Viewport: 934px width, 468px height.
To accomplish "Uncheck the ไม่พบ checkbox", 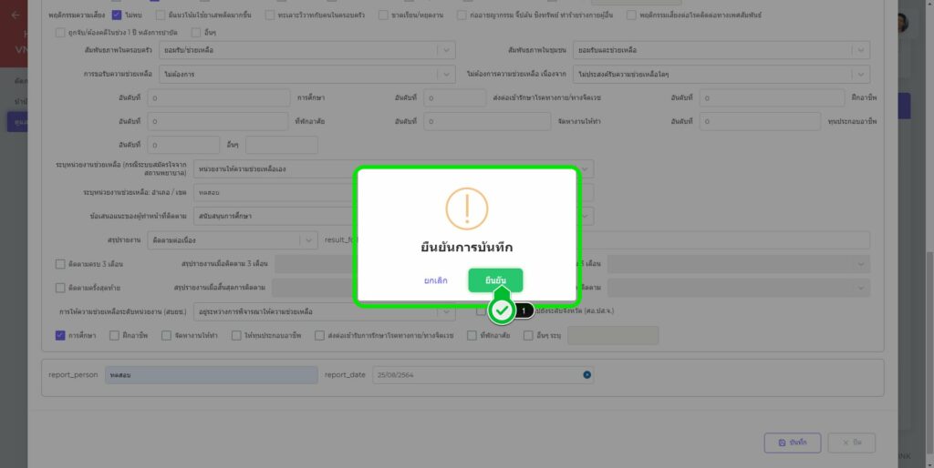I will pos(117,15).
